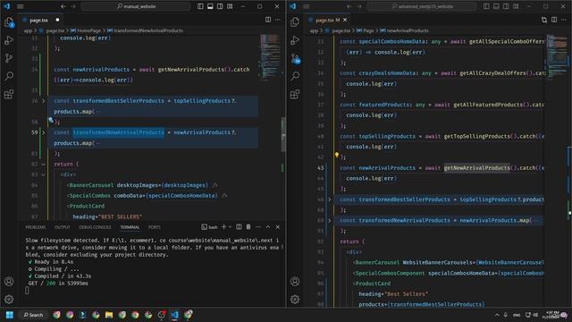Collapse div block at line 83
Image resolution: width=572 pixels, height=322 pixels.
click(44, 175)
